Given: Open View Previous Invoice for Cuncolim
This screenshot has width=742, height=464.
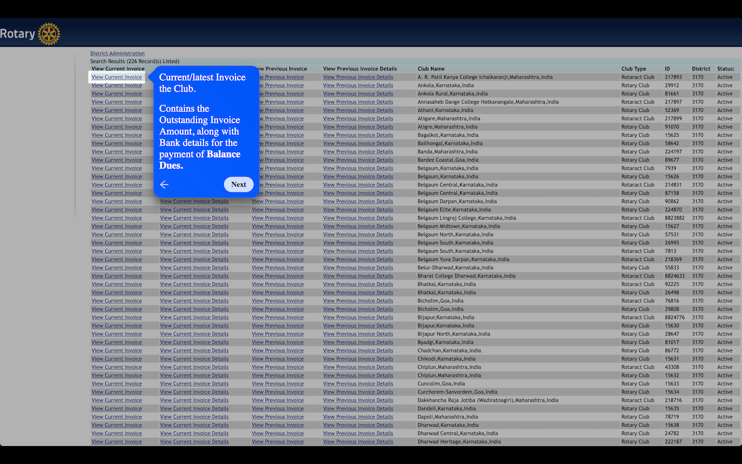Looking at the screenshot, I should point(278,384).
